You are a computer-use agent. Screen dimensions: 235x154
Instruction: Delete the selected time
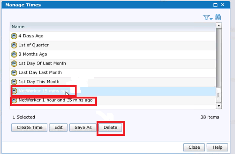tap(110, 128)
